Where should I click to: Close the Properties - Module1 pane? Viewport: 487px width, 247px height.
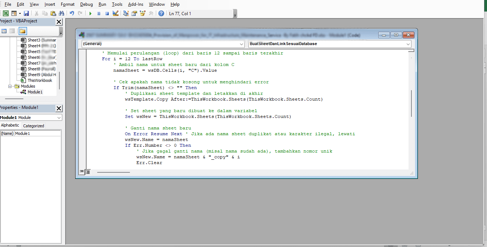pyautogui.click(x=59, y=108)
